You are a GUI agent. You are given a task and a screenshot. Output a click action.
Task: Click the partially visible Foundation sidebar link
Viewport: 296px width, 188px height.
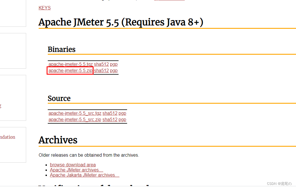pyautogui.click(x=8, y=137)
